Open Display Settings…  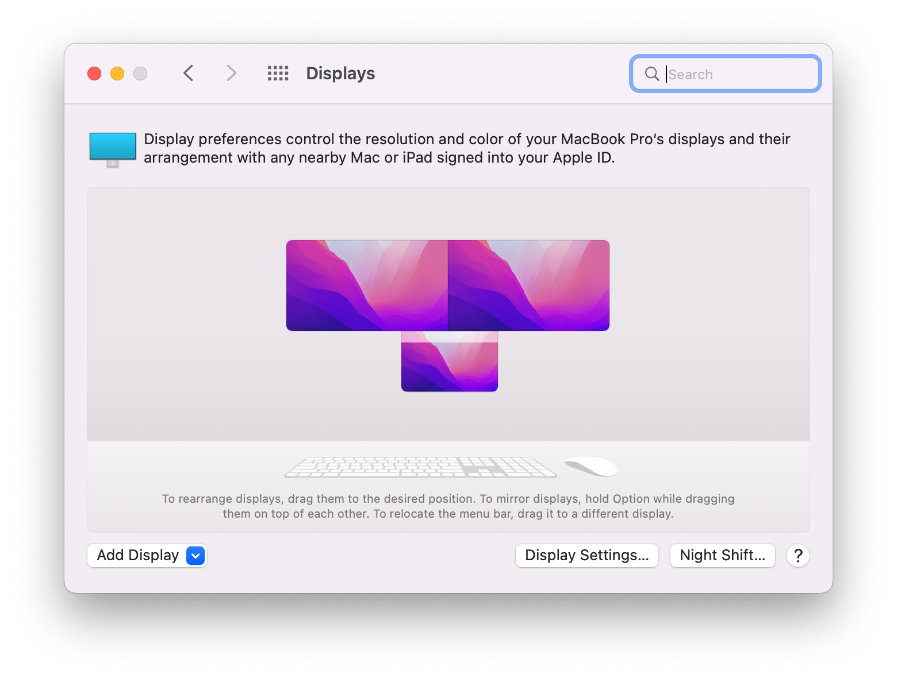586,555
